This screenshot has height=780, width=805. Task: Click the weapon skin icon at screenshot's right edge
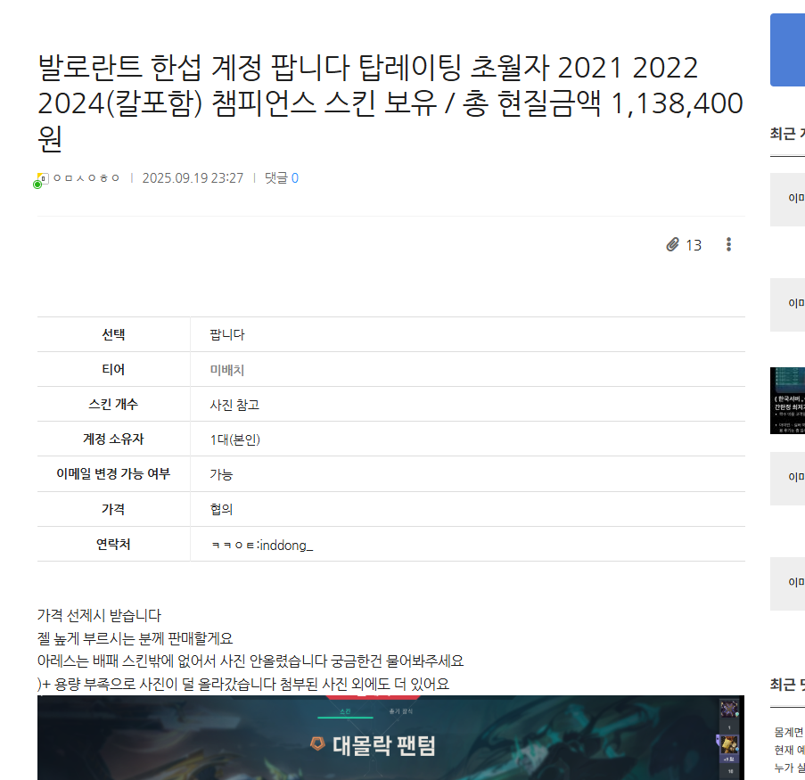(729, 709)
